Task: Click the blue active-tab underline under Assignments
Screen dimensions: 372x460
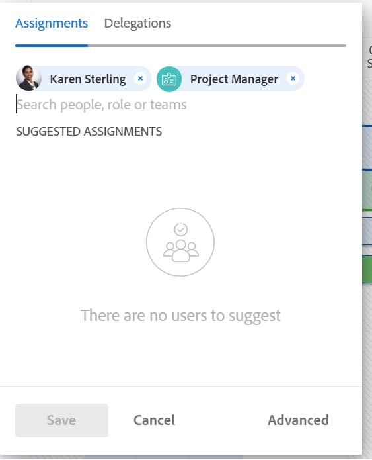Action: [x=52, y=46]
